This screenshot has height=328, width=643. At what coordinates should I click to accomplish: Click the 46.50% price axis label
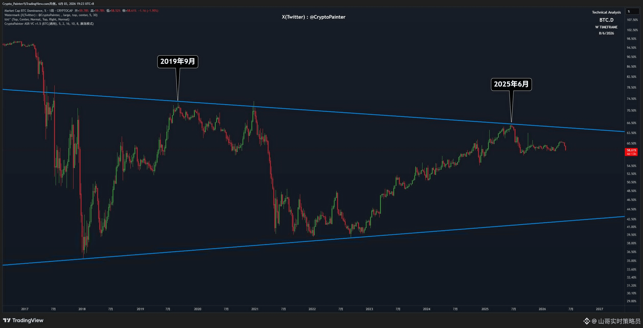pyautogui.click(x=632, y=200)
